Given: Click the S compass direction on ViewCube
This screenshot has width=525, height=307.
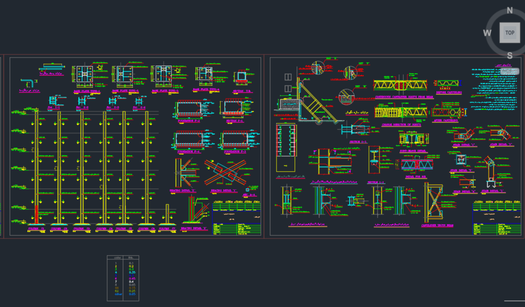Looking at the screenshot, I should pyautogui.click(x=510, y=55).
